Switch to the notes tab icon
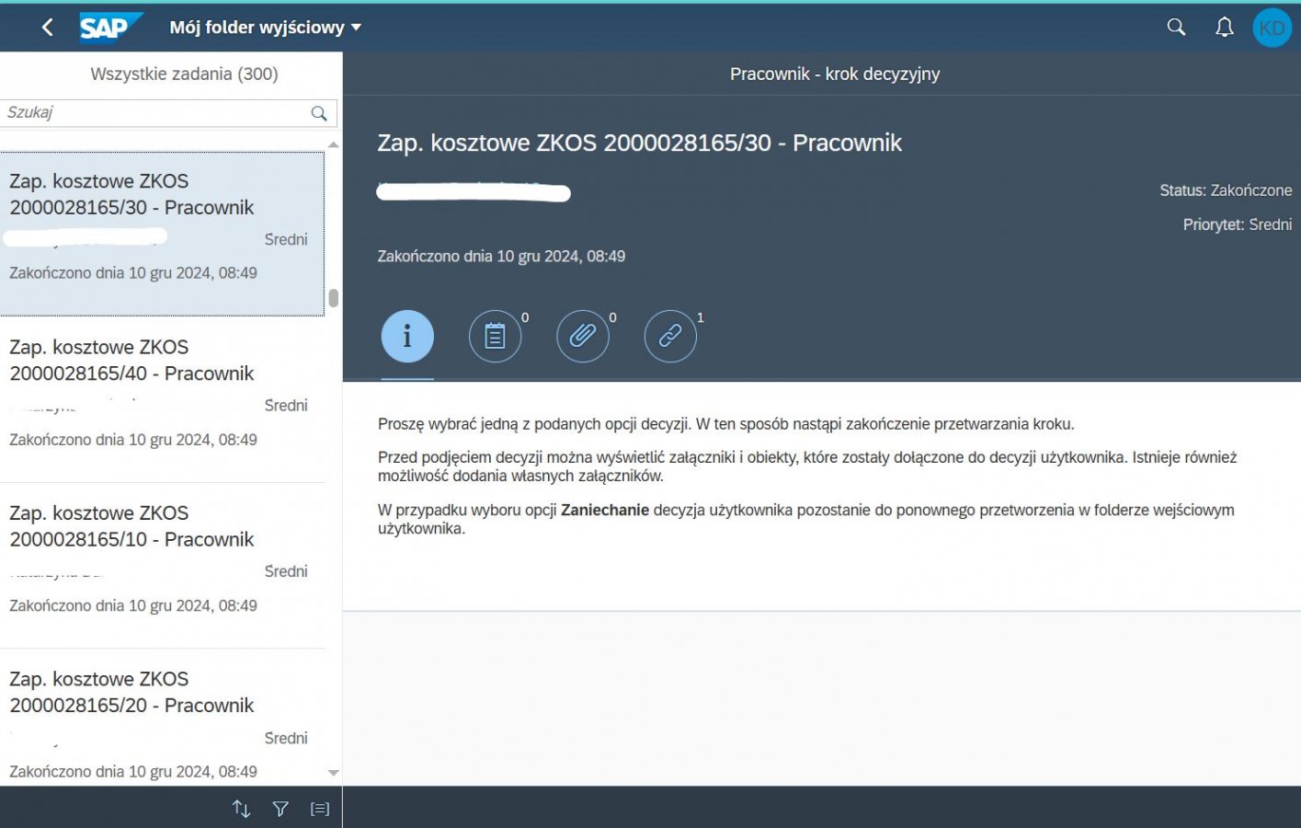This screenshot has width=1301, height=828. pyautogui.click(x=495, y=337)
